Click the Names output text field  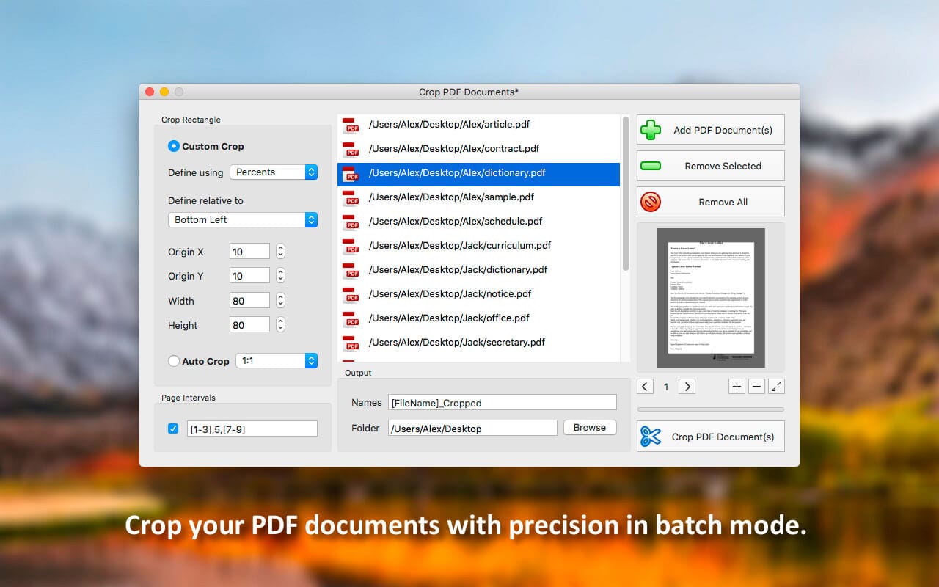(503, 402)
